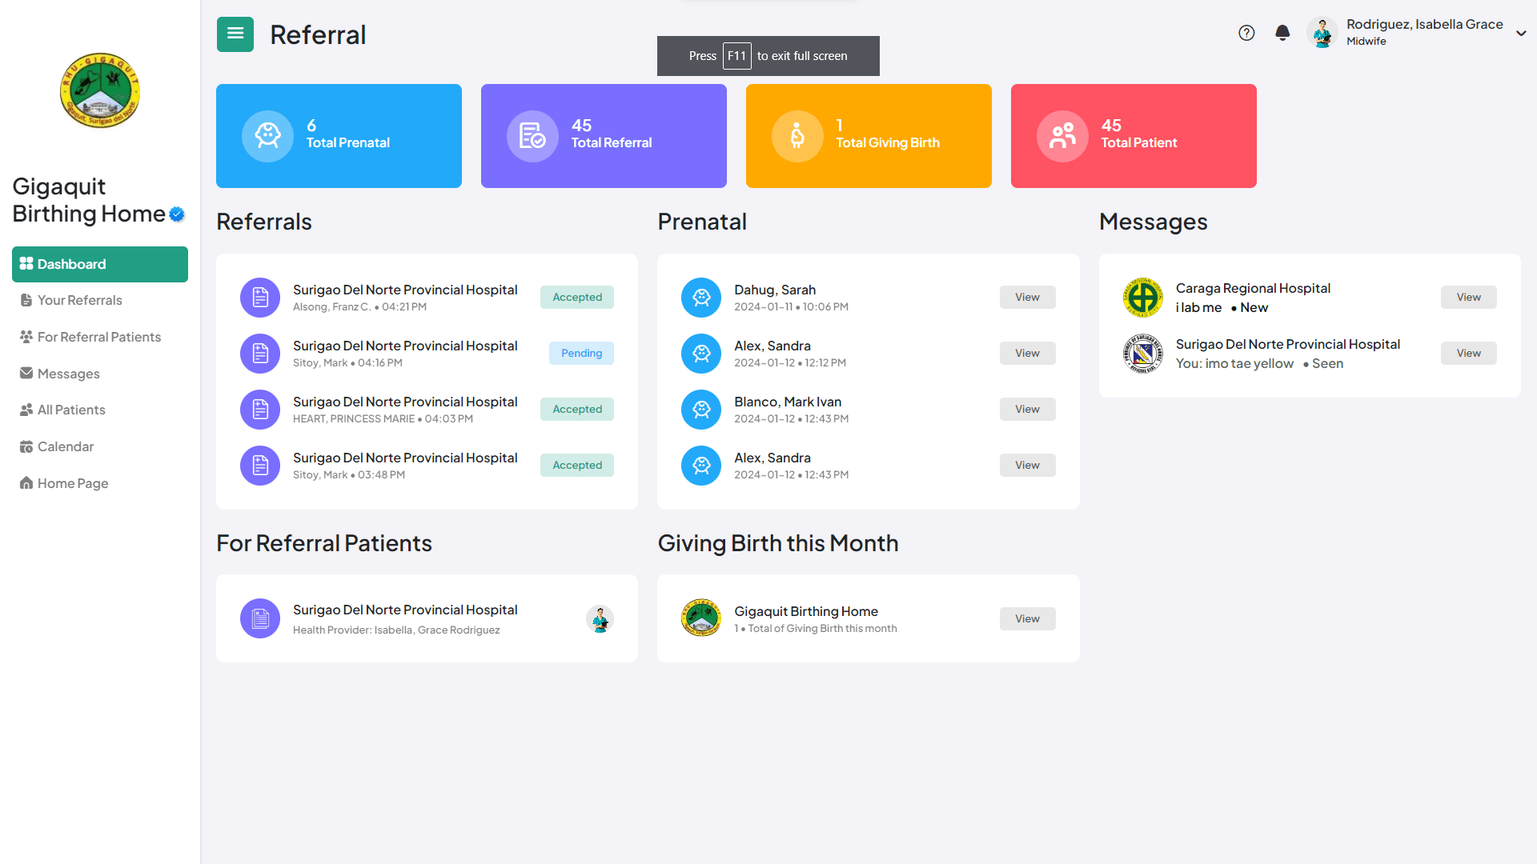Open the 45 Total Referral summary card
1537x864 pixels.
point(604,136)
